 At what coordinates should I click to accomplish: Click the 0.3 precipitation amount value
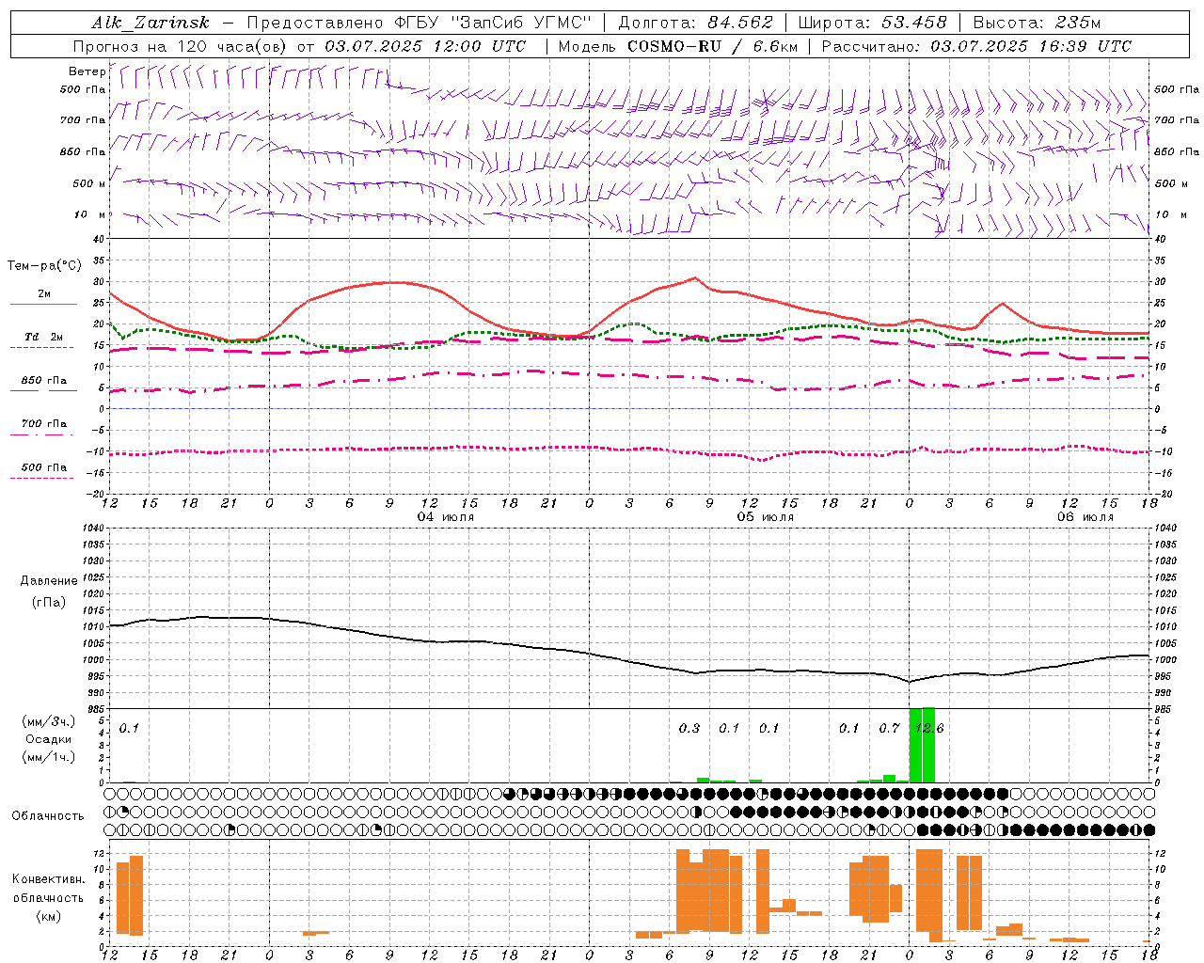(689, 728)
